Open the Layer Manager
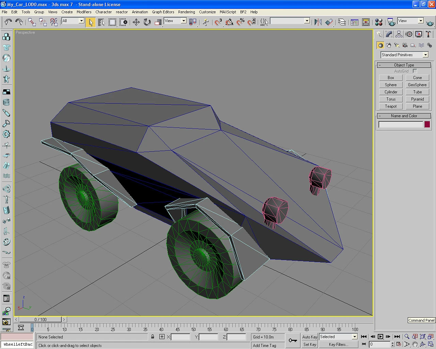The width and height of the screenshot is (436, 349). coord(342,22)
